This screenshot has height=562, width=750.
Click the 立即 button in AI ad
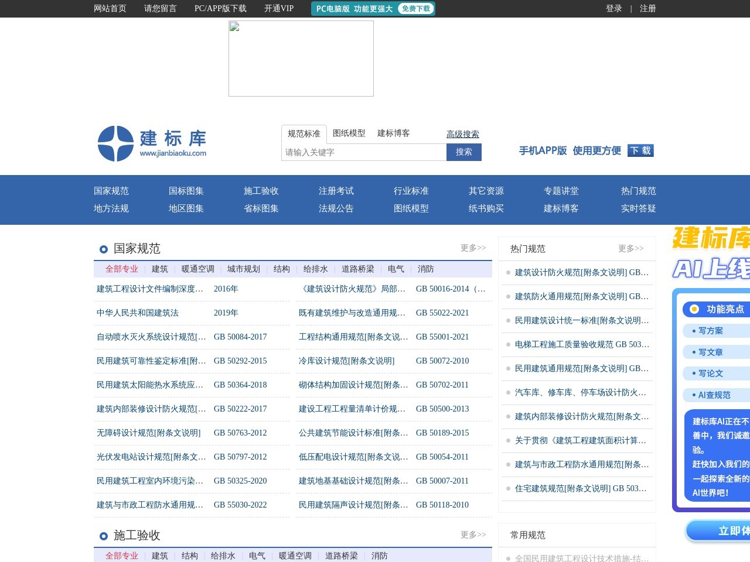click(718, 531)
